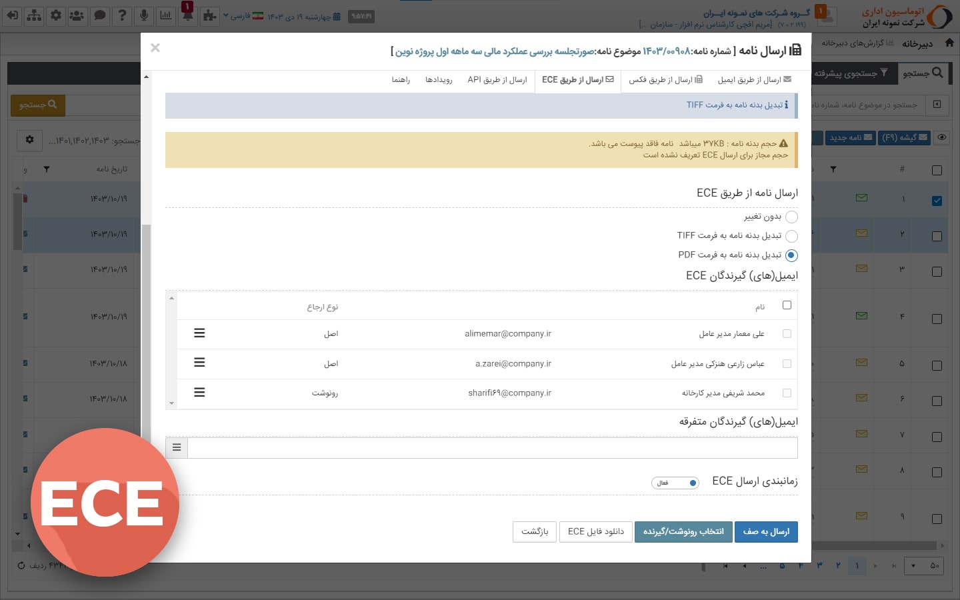The image size is (960, 600).
Task: Open the bar chart reports icon
Action: pyautogui.click(x=166, y=15)
